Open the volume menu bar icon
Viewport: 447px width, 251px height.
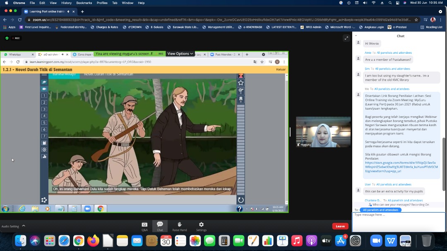click(x=365, y=3)
